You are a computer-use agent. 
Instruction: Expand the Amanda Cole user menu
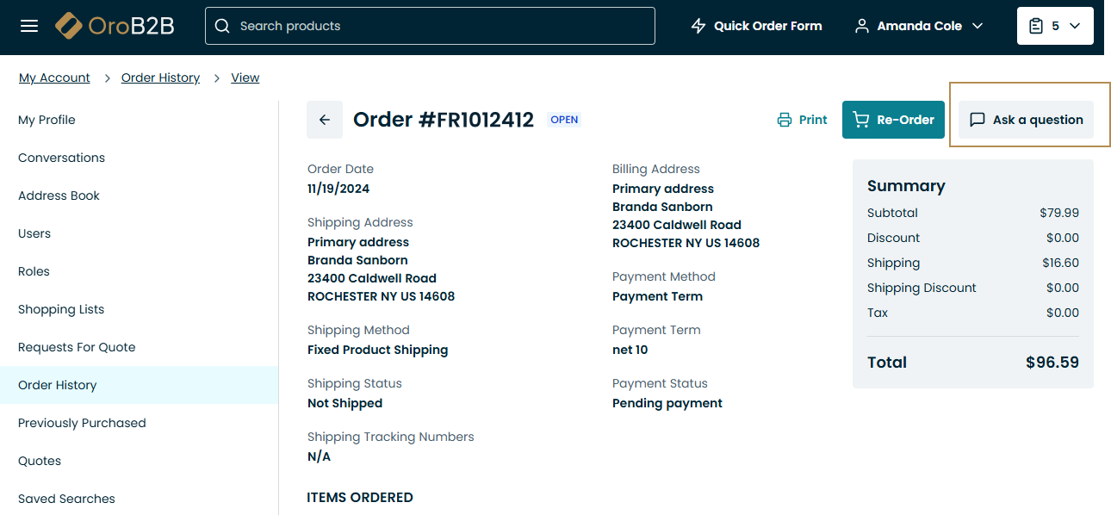[x=918, y=26]
